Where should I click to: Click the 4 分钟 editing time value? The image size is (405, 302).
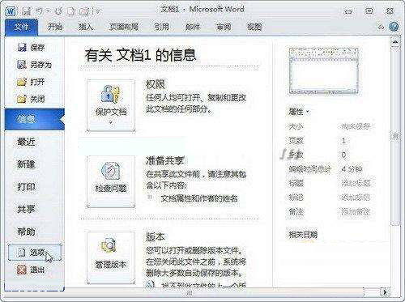(x=352, y=169)
